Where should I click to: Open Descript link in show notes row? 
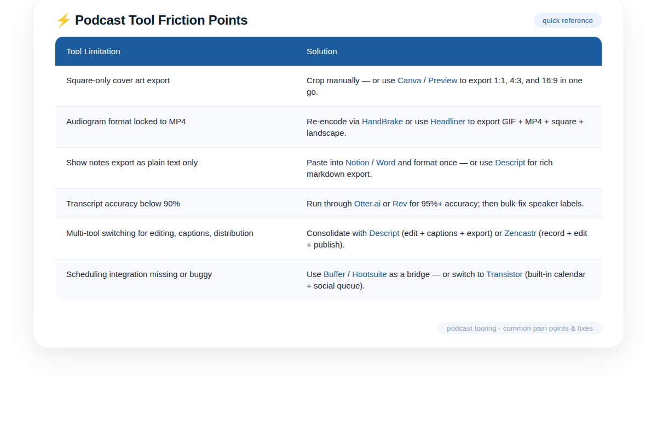pos(510,163)
